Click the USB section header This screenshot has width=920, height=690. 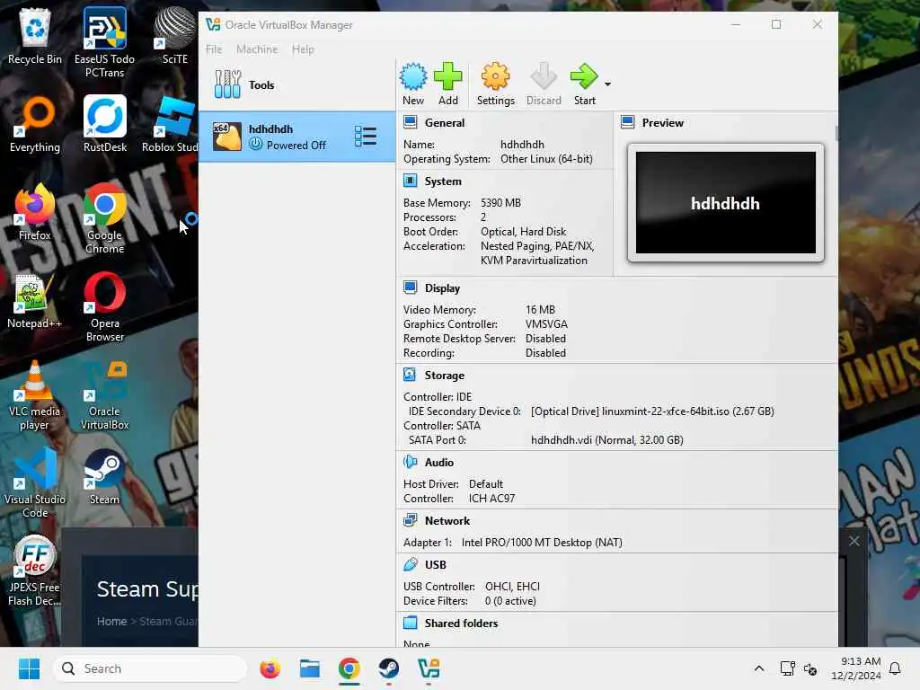[436, 564]
